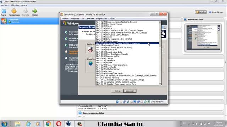Open Windows Media Player taskbar icon
The width and height of the screenshot is (227, 127).
click(38, 124)
